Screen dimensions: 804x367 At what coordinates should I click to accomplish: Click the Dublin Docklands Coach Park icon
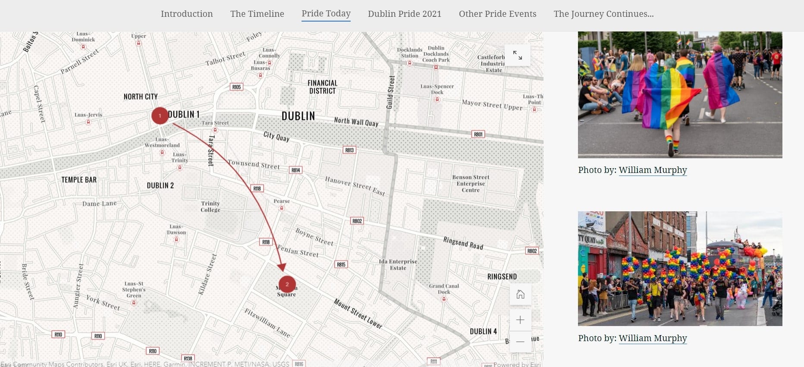click(x=436, y=67)
